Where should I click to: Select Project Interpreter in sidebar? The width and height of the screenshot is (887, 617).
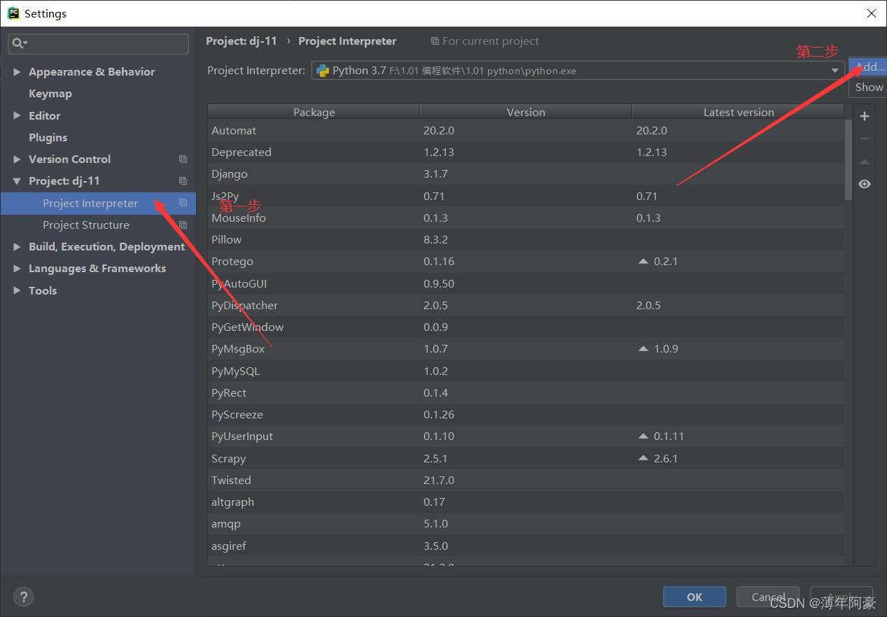tap(98, 204)
